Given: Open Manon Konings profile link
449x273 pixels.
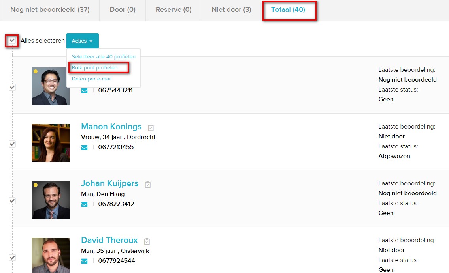Looking at the screenshot, I should click(x=111, y=127).
